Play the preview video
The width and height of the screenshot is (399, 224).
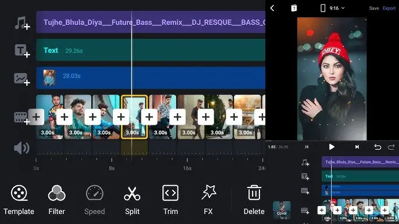tap(332, 147)
